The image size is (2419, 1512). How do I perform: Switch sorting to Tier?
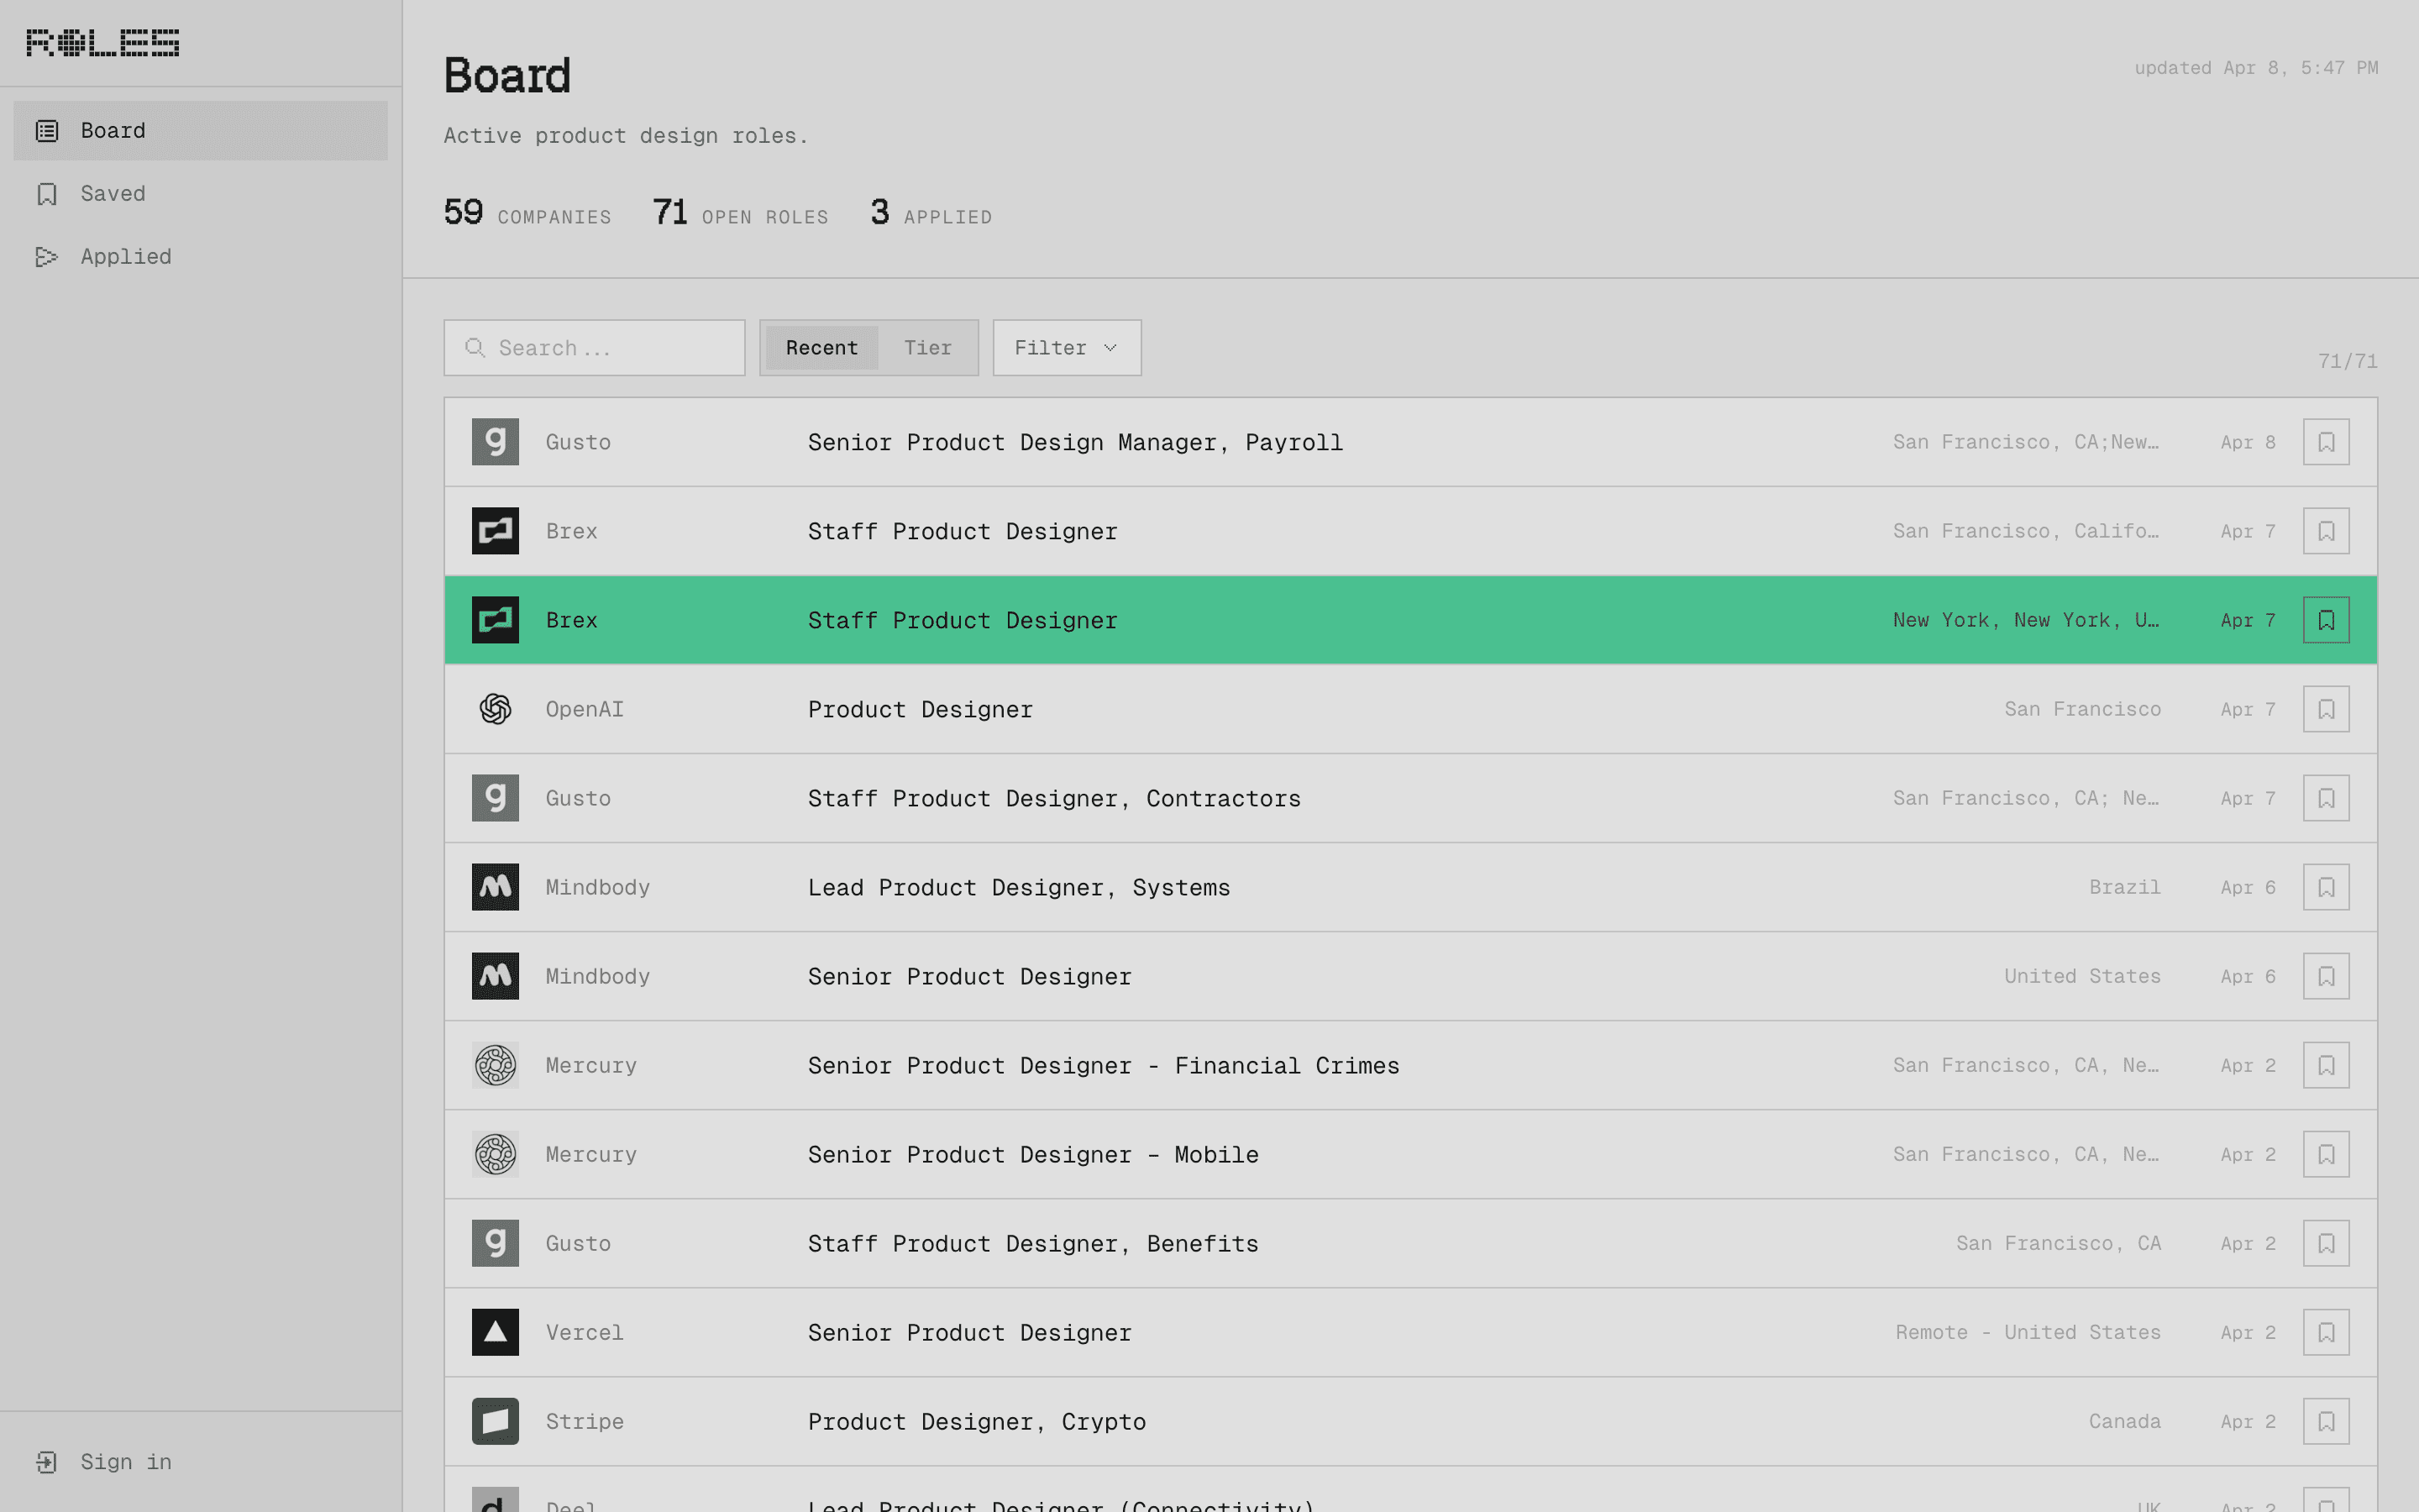coord(926,348)
